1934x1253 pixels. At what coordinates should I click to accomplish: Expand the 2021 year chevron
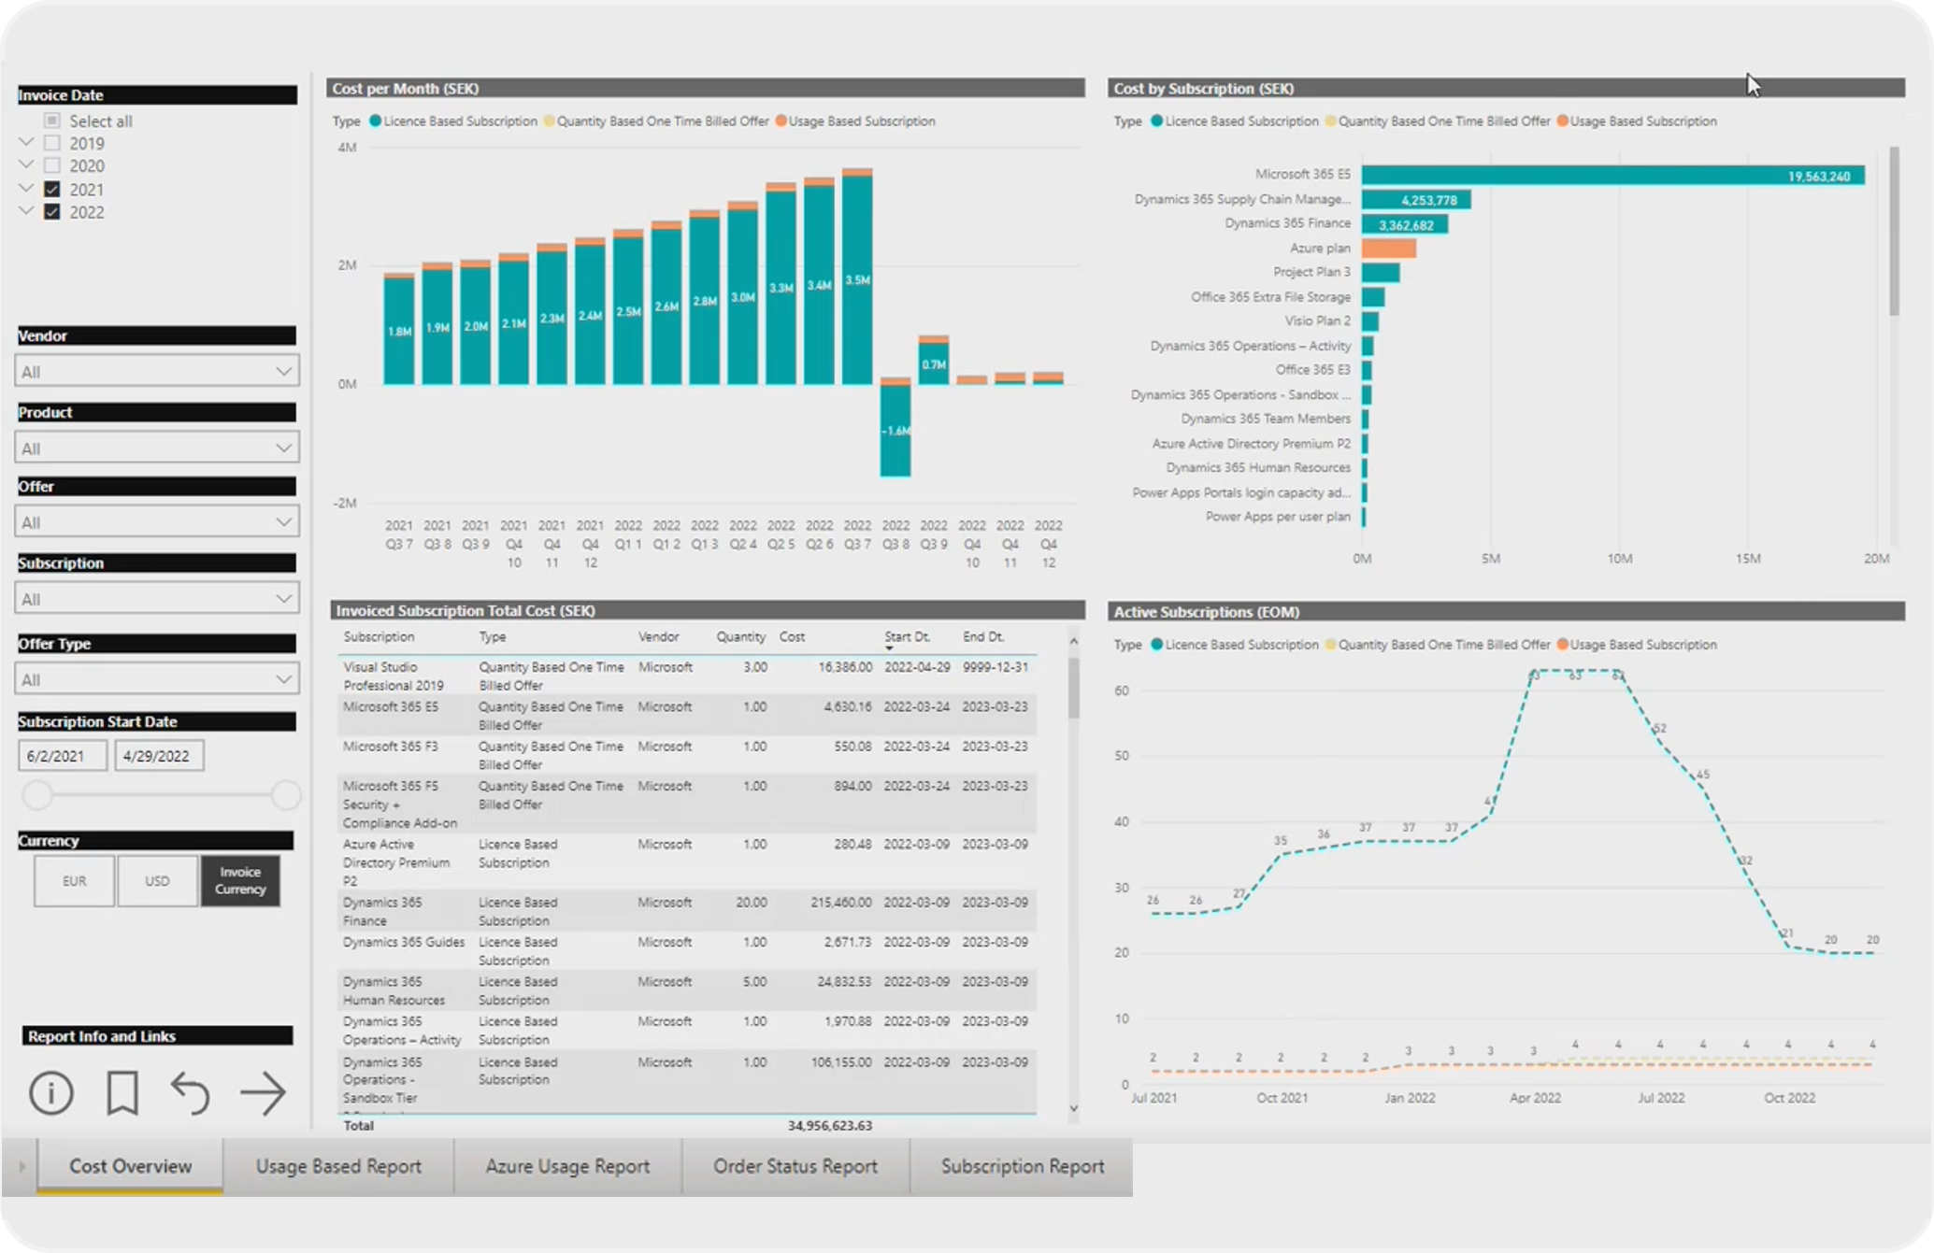click(26, 188)
